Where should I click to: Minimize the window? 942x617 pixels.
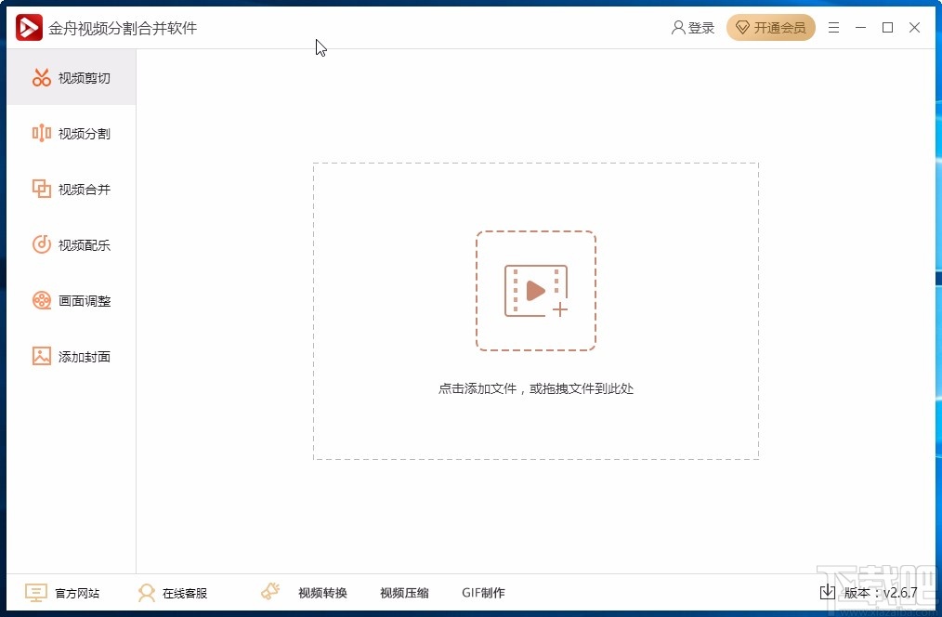[860, 28]
